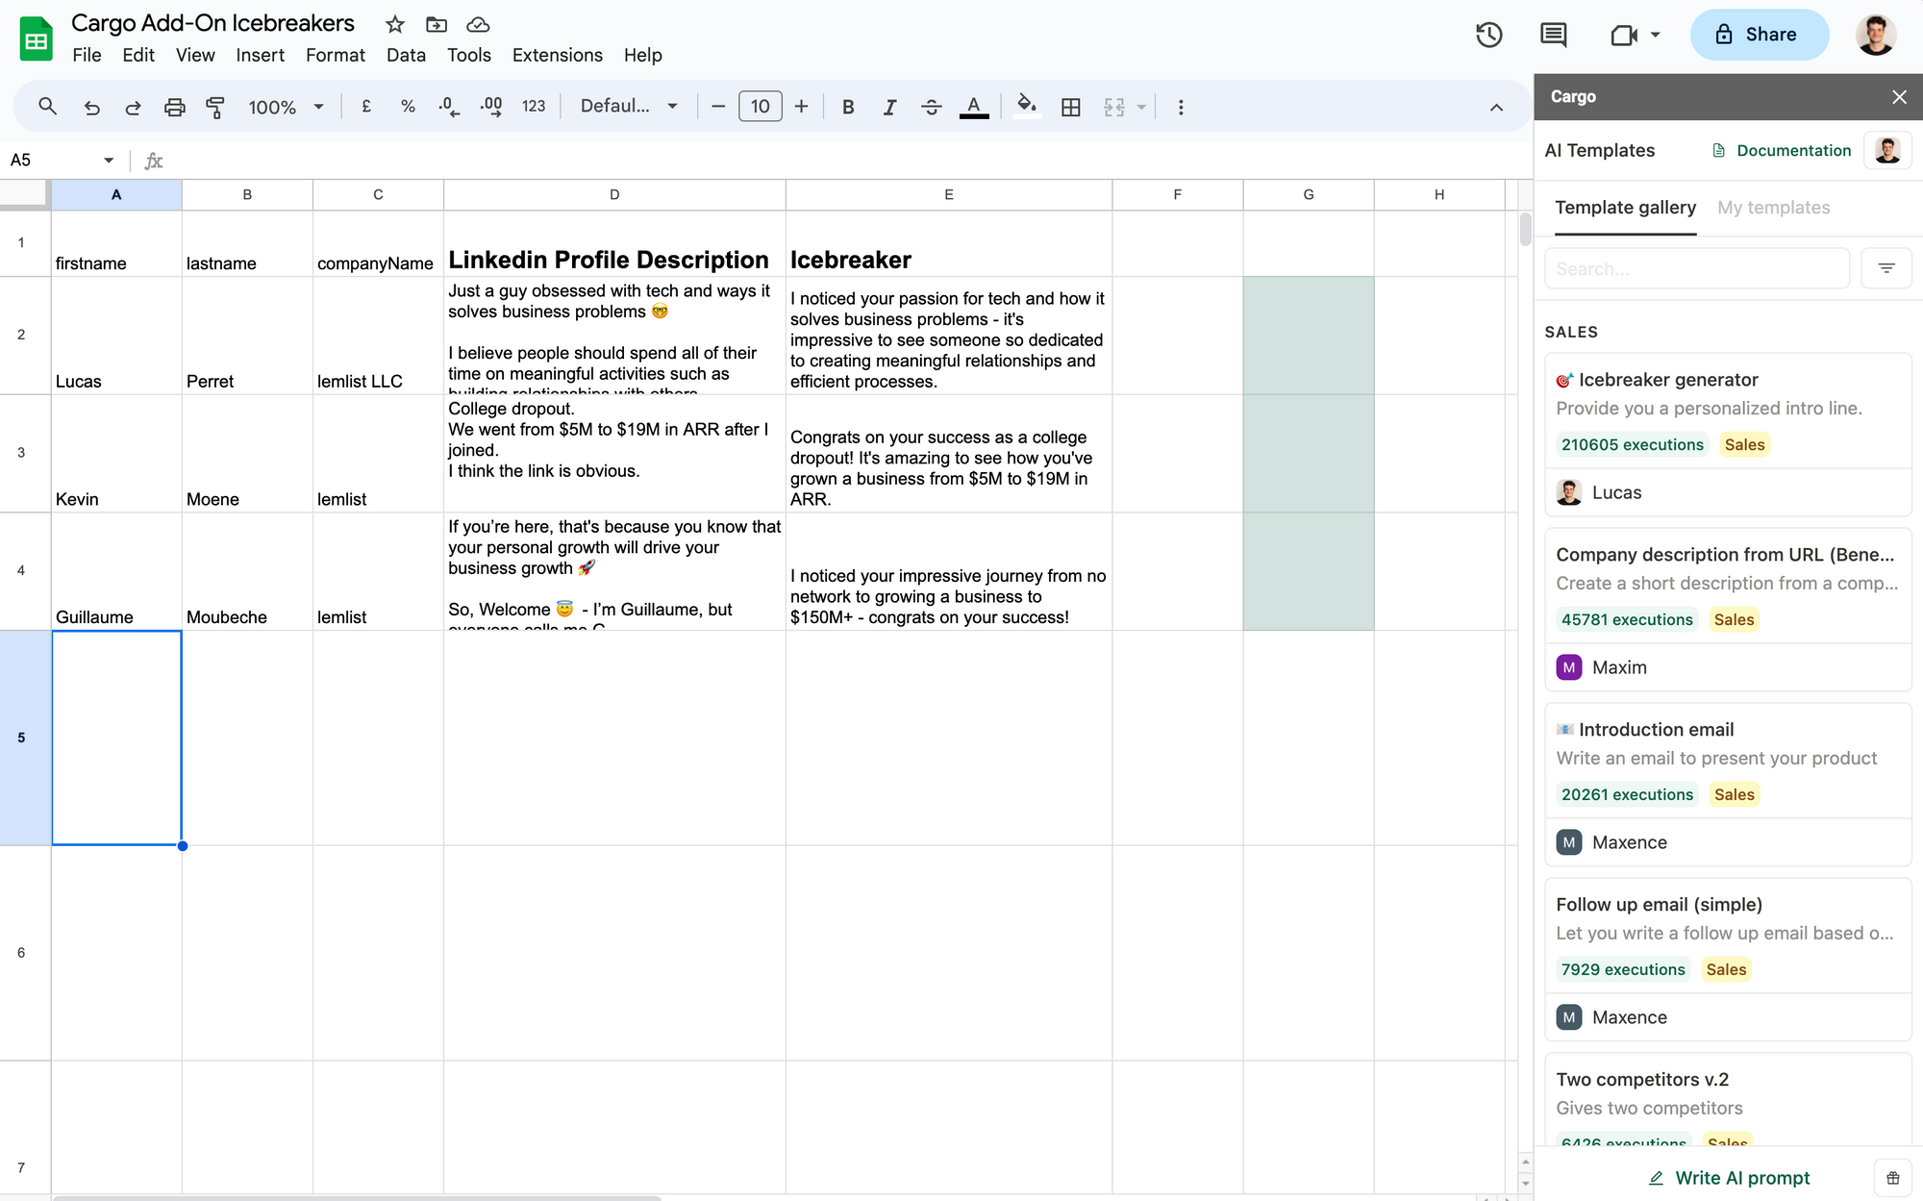The image size is (1923, 1201).
Task: Collapse the toolbar with the chevron
Action: (1496, 107)
